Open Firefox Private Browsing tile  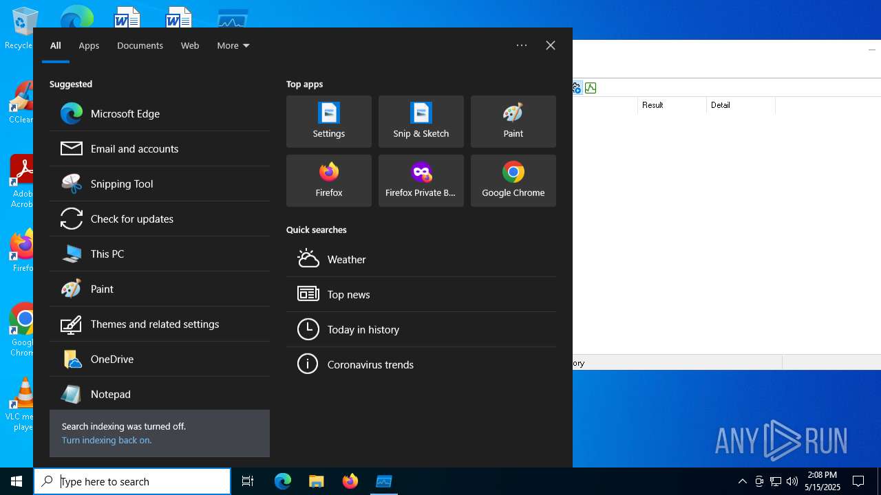click(x=421, y=181)
